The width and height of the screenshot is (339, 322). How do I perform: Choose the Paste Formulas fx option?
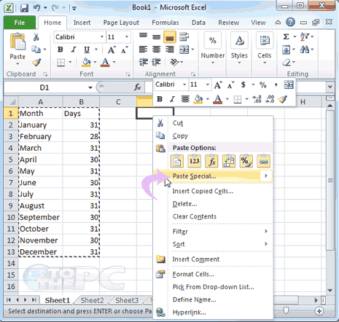pos(211,161)
